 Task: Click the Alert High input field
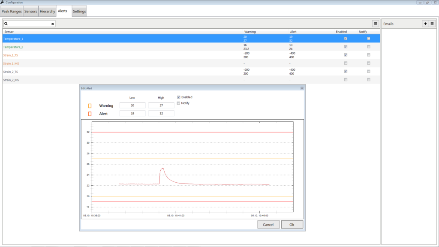(x=161, y=114)
